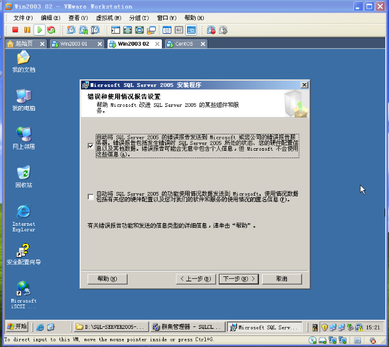Viewport: 389px width, 347px height.
Task: Click the 帮助(H) button in setup dialog
Action: pos(108,279)
